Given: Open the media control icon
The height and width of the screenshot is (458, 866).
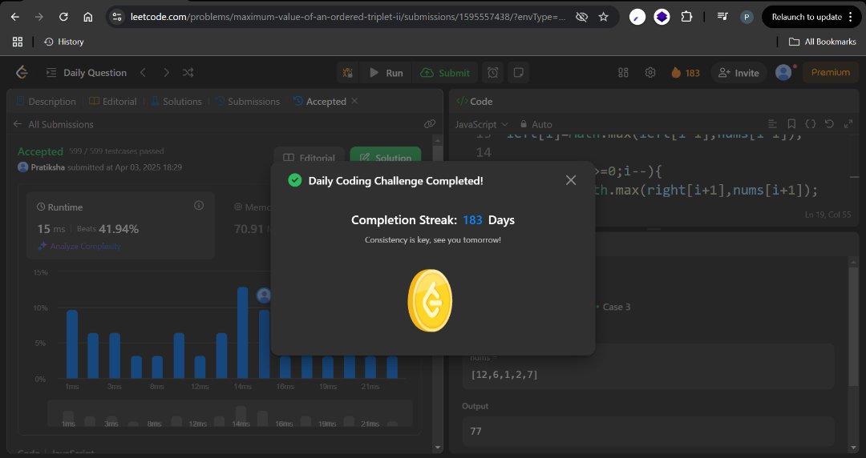Looking at the screenshot, I should [x=722, y=17].
